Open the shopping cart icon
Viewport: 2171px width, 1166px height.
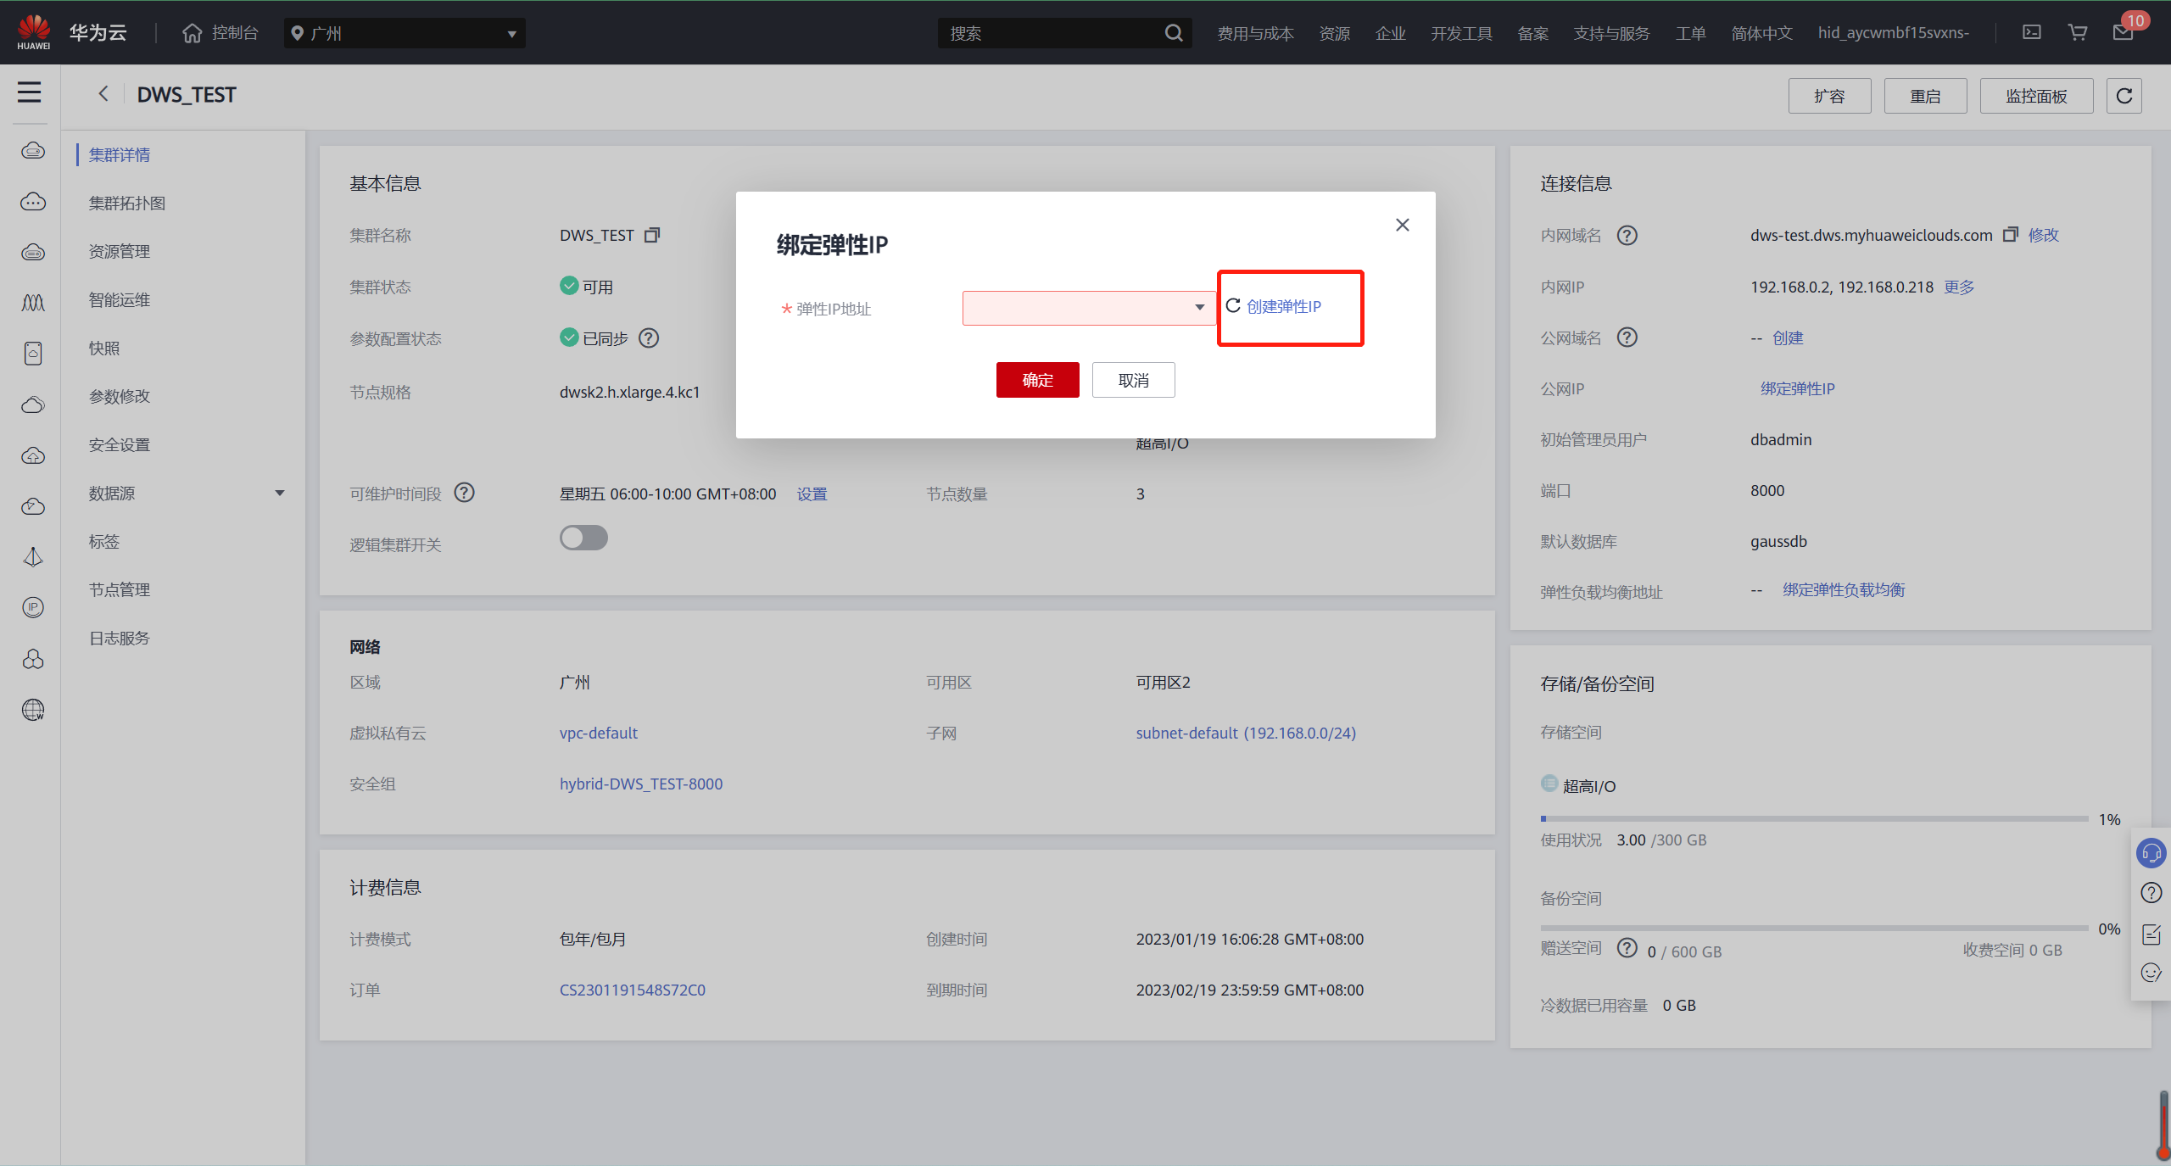coord(2078,32)
